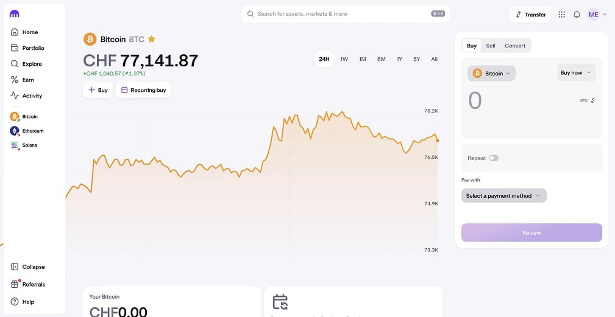Switch to the Sell tab

(x=491, y=46)
